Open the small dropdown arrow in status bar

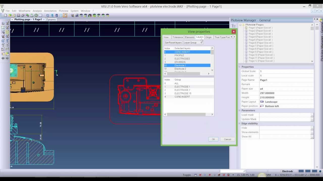tap(233, 175)
